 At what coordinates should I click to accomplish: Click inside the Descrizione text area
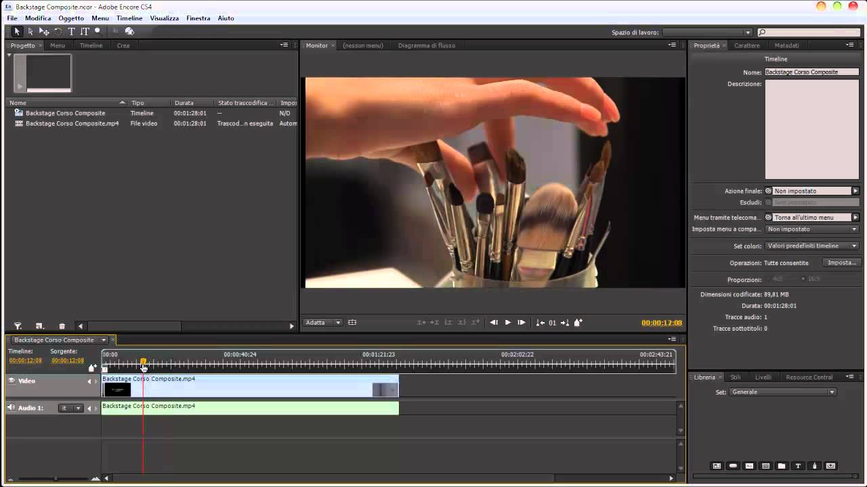[x=812, y=130]
